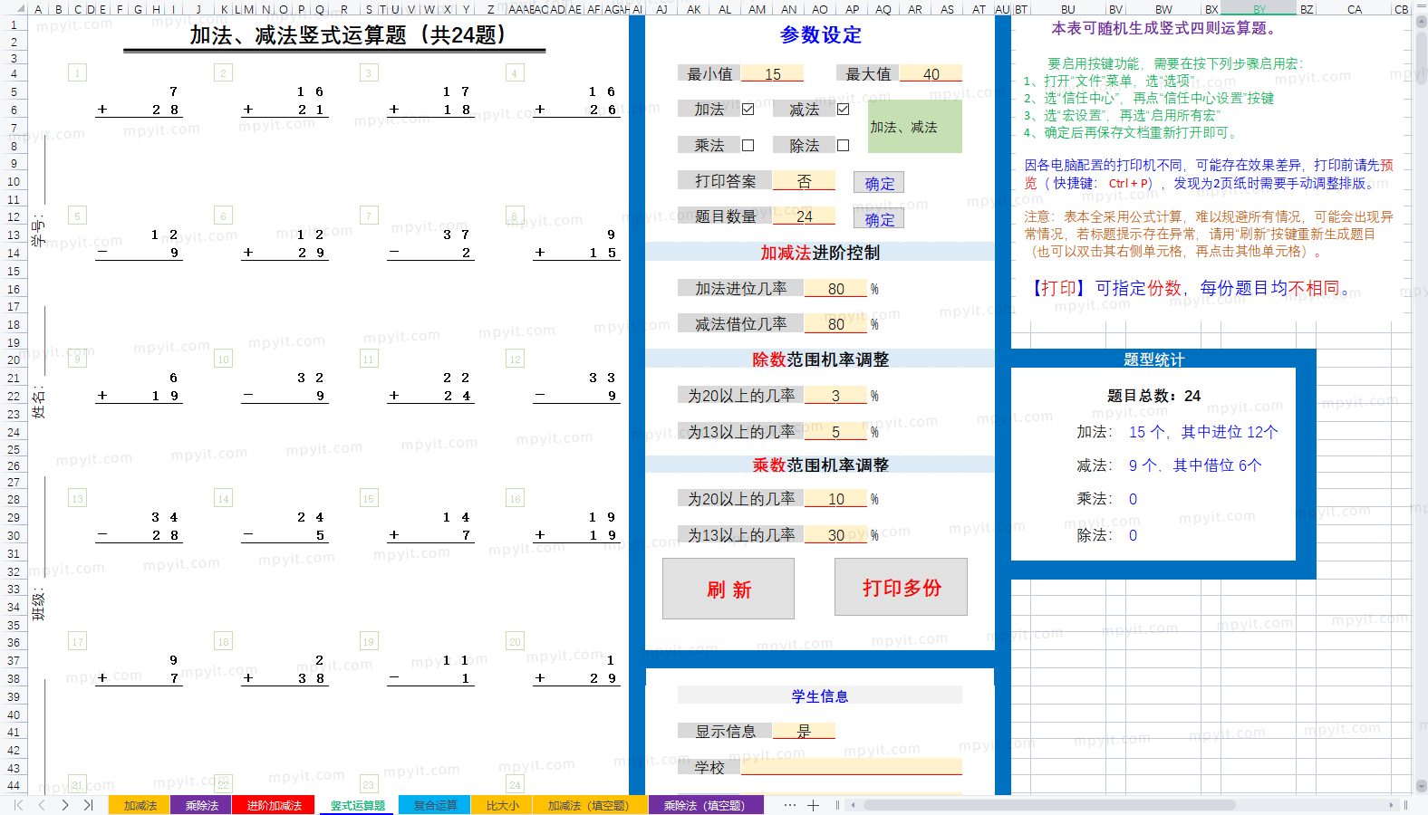Click 确定 button beside 题目数量

coord(879,219)
